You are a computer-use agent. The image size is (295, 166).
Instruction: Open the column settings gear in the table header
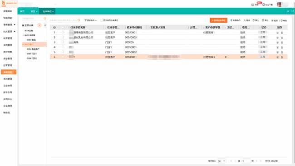click(x=54, y=28)
